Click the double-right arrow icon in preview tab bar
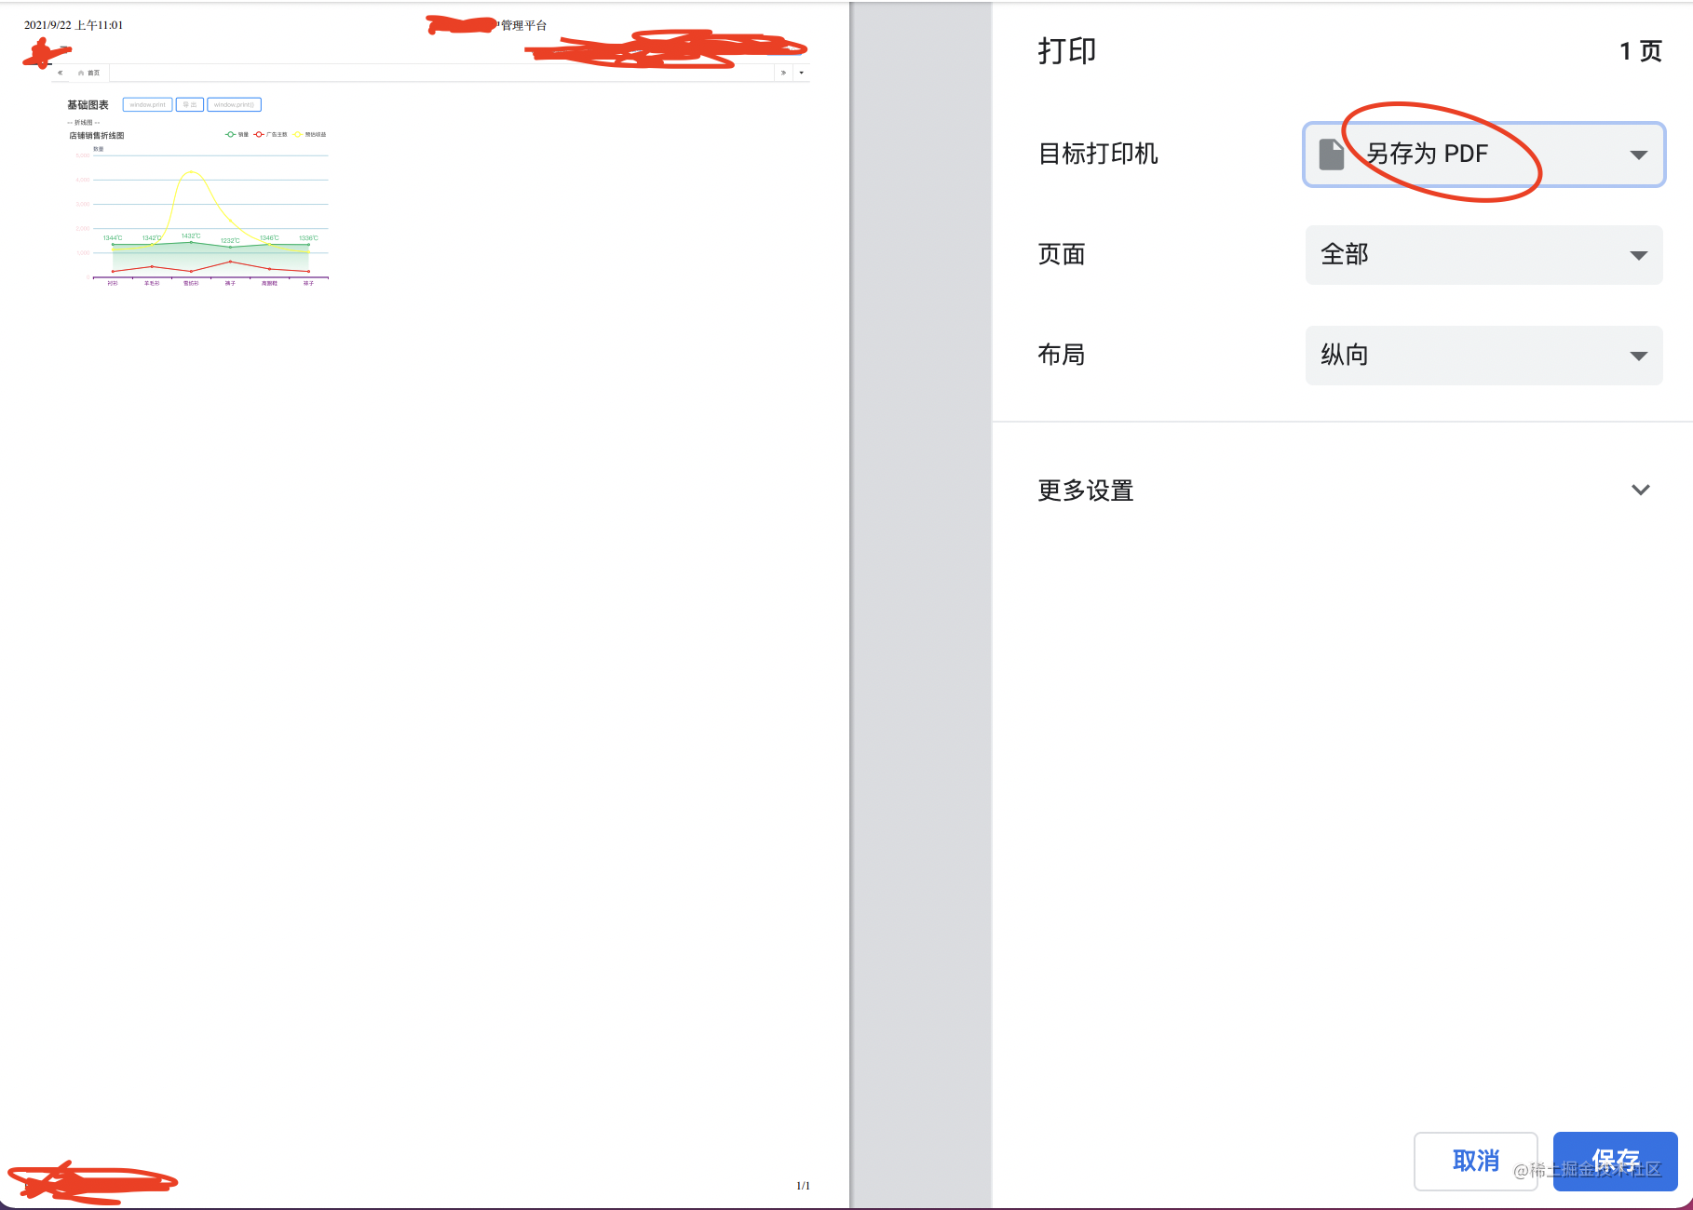This screenshot has height=1210, width=1693. point(783,73)
